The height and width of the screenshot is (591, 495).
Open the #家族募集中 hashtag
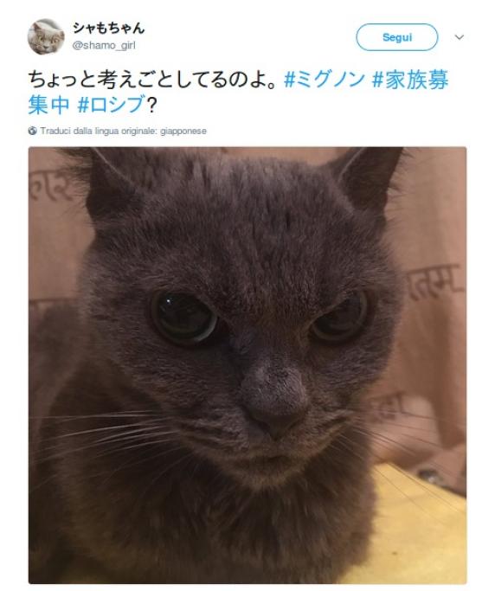pos(238,92)
